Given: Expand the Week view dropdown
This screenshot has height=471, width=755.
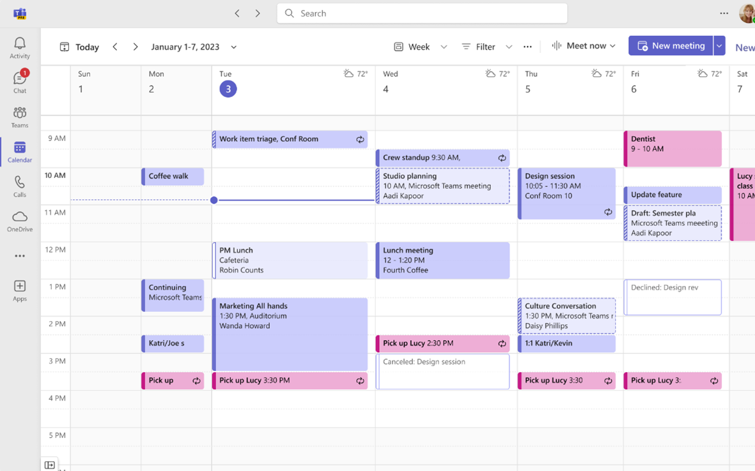Looking at the screenshot, I should coord(444,47).
